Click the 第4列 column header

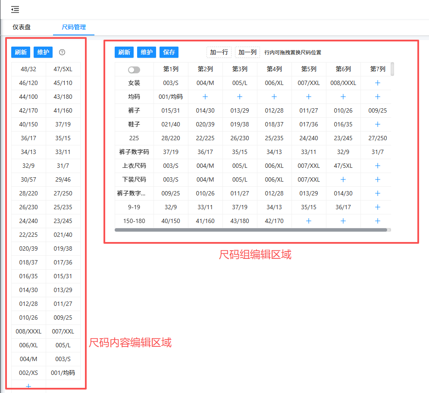pyautogui.click(x=274, y=69)
